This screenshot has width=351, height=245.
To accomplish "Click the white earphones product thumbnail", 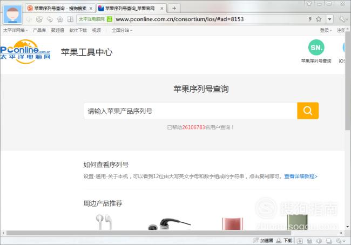I will pyautogui.click(x=104, y=222).
